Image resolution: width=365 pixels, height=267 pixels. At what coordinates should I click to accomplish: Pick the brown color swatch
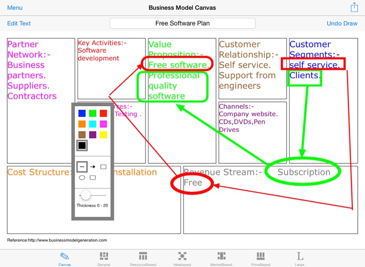(82, 134)
